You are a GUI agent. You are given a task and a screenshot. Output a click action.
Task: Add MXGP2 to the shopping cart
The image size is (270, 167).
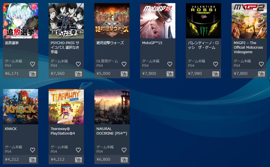[x=261, y=74]
